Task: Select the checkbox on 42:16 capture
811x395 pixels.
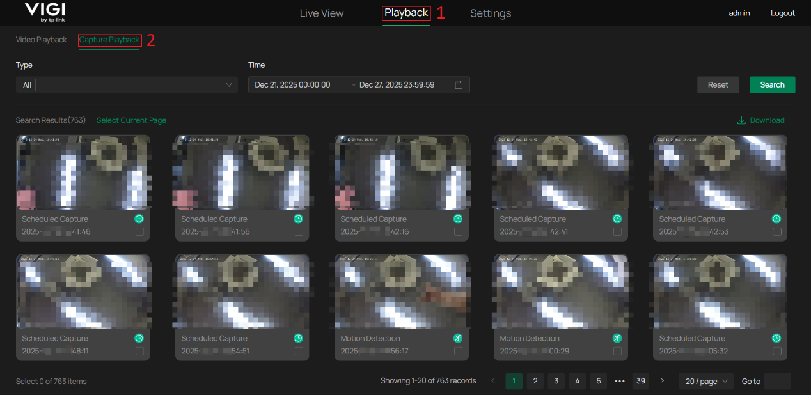Action: (458, 232)
